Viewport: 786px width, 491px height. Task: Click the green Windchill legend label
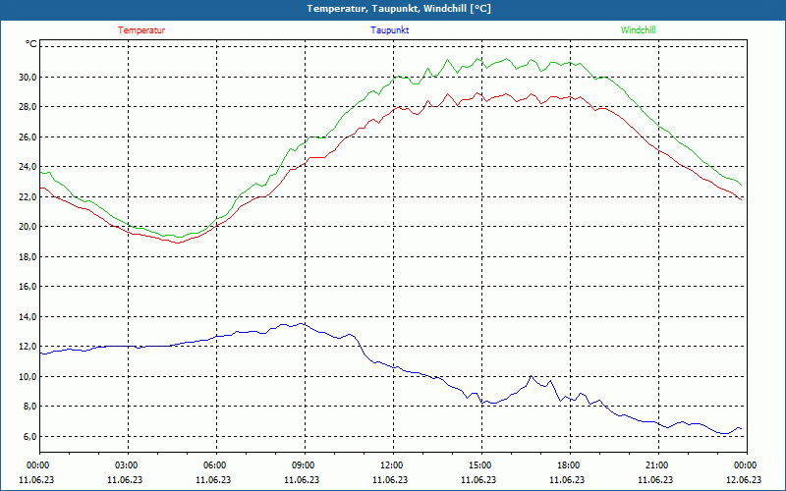pyautogui.click(x=638, y=30)
